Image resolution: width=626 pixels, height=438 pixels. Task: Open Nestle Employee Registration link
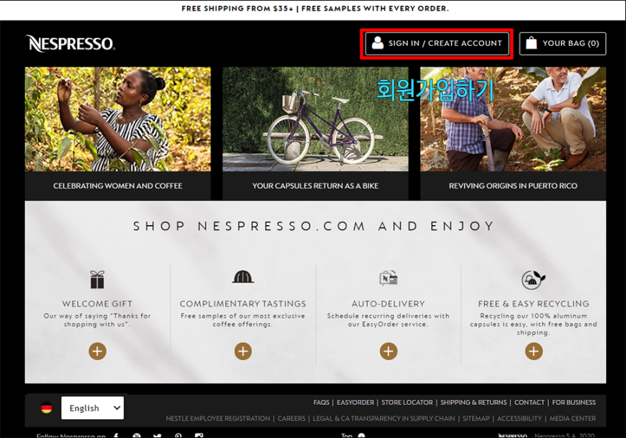(218, 419)
